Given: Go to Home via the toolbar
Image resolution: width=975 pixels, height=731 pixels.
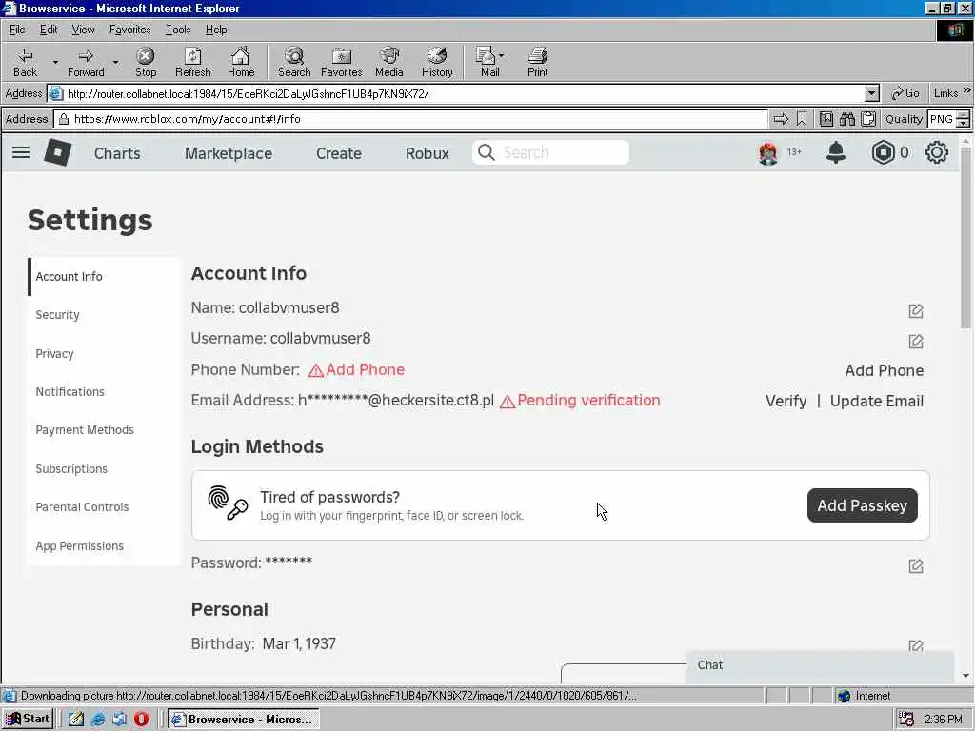Looking at the screenshot, I should tap(241, 62).
